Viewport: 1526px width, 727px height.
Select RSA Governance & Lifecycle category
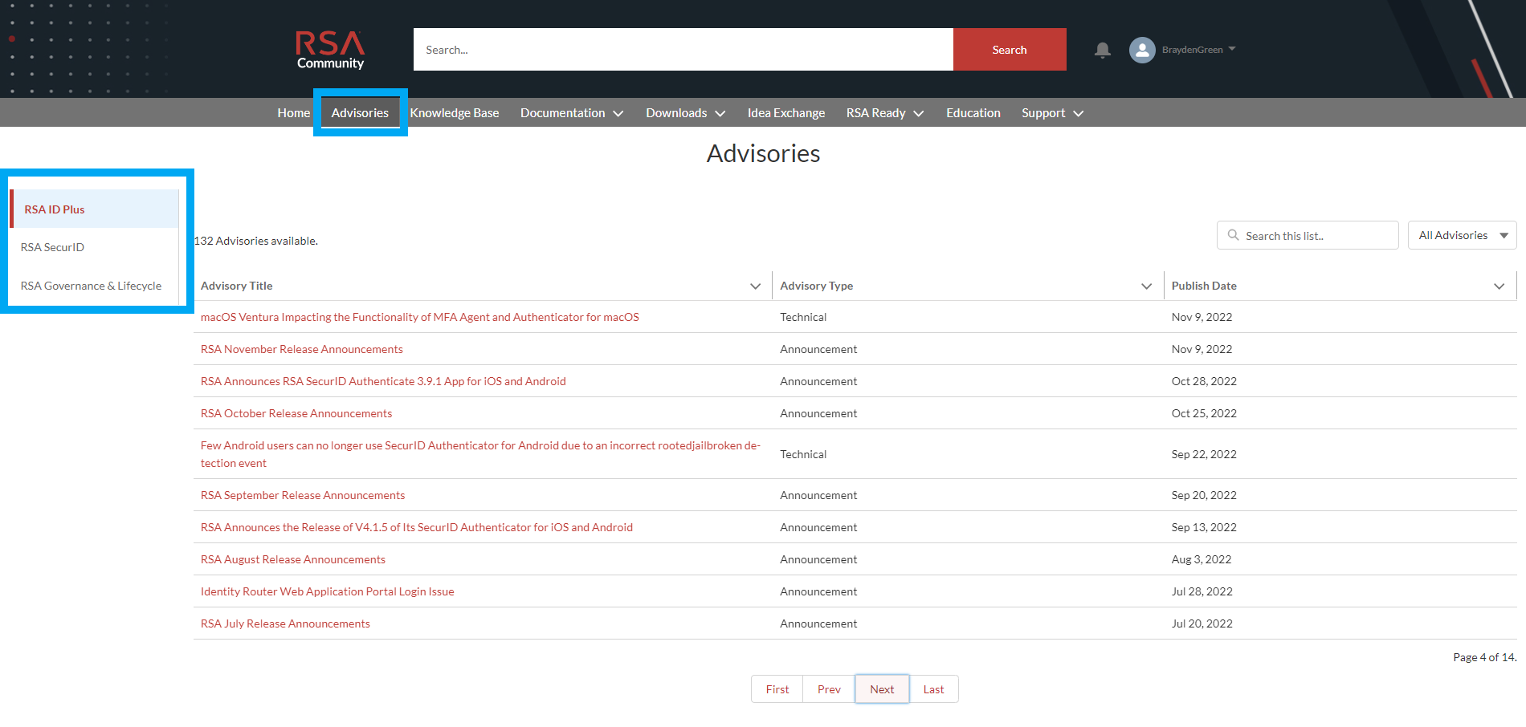[x=91, y=286]
